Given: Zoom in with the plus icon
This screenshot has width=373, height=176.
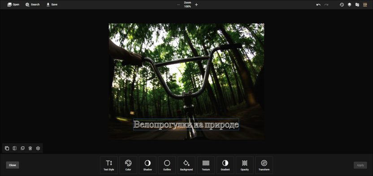Looking at the screenshot, I should click(x=196, y=5).
